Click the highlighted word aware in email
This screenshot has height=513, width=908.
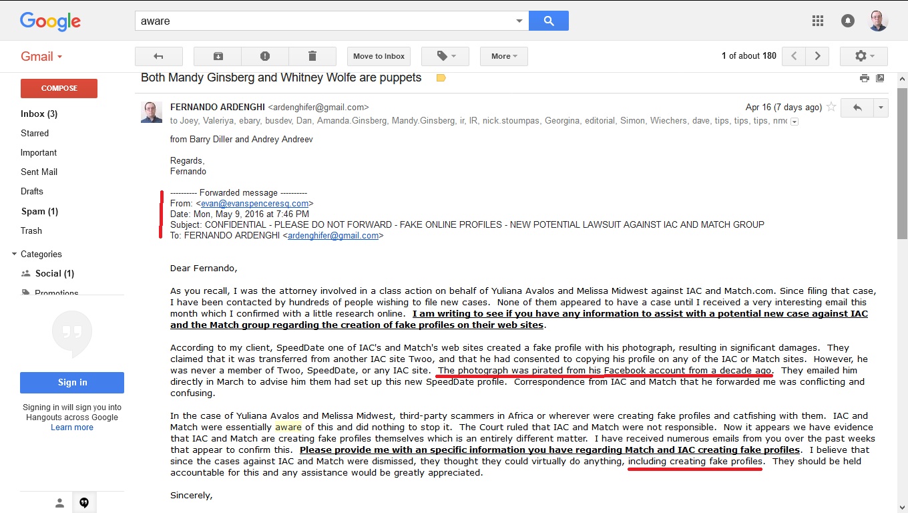[288, 427]
